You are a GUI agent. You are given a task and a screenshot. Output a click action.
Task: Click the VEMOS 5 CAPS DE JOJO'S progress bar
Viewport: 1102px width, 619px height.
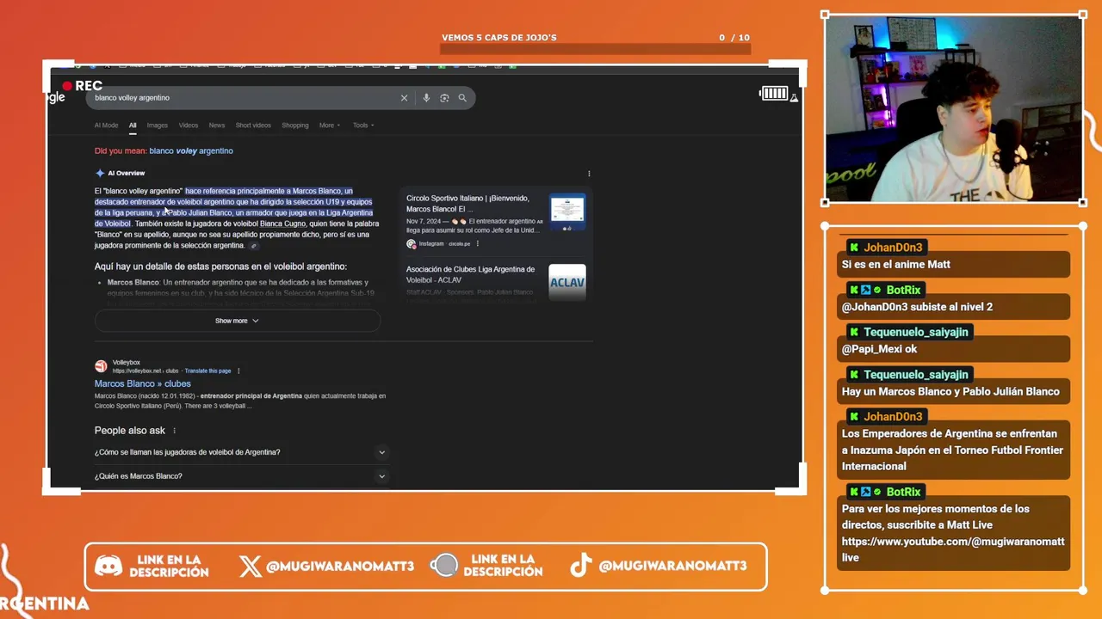coord(595,49)
